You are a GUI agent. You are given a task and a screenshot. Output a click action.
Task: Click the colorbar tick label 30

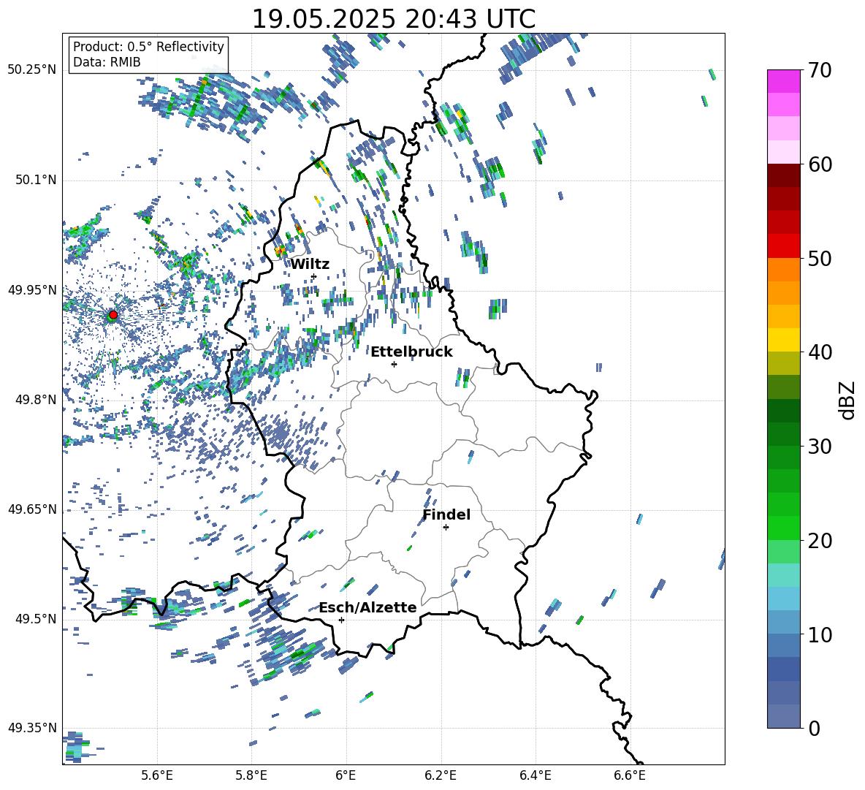820,447
